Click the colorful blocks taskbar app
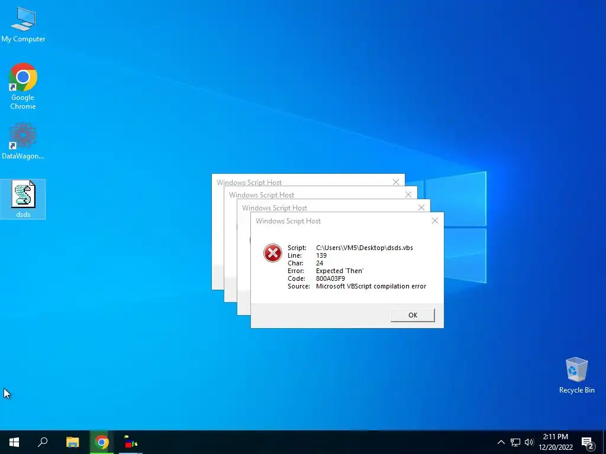606x454 pixels. (x=131, y=442)
